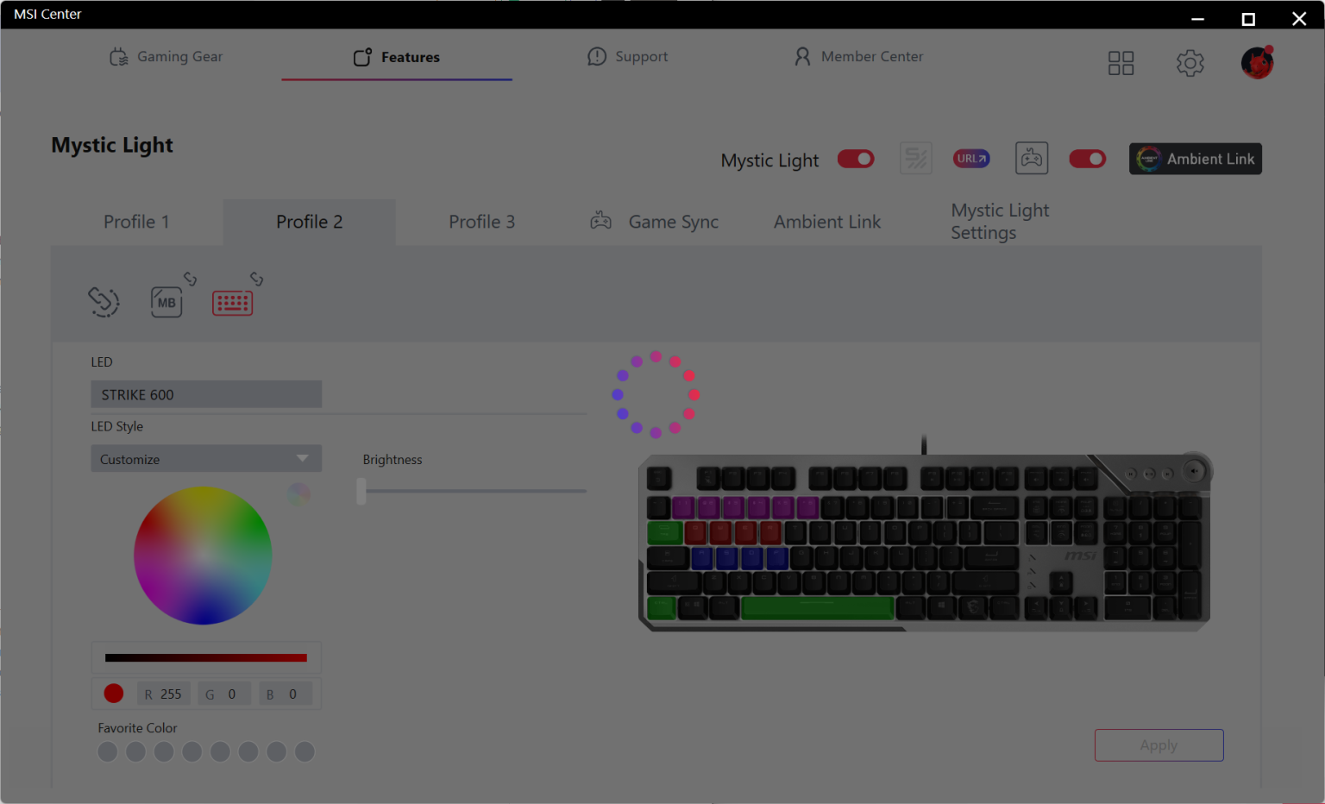Open the Support tab
Viewport: 1325px width, 804px height.
tap(627, 57)
